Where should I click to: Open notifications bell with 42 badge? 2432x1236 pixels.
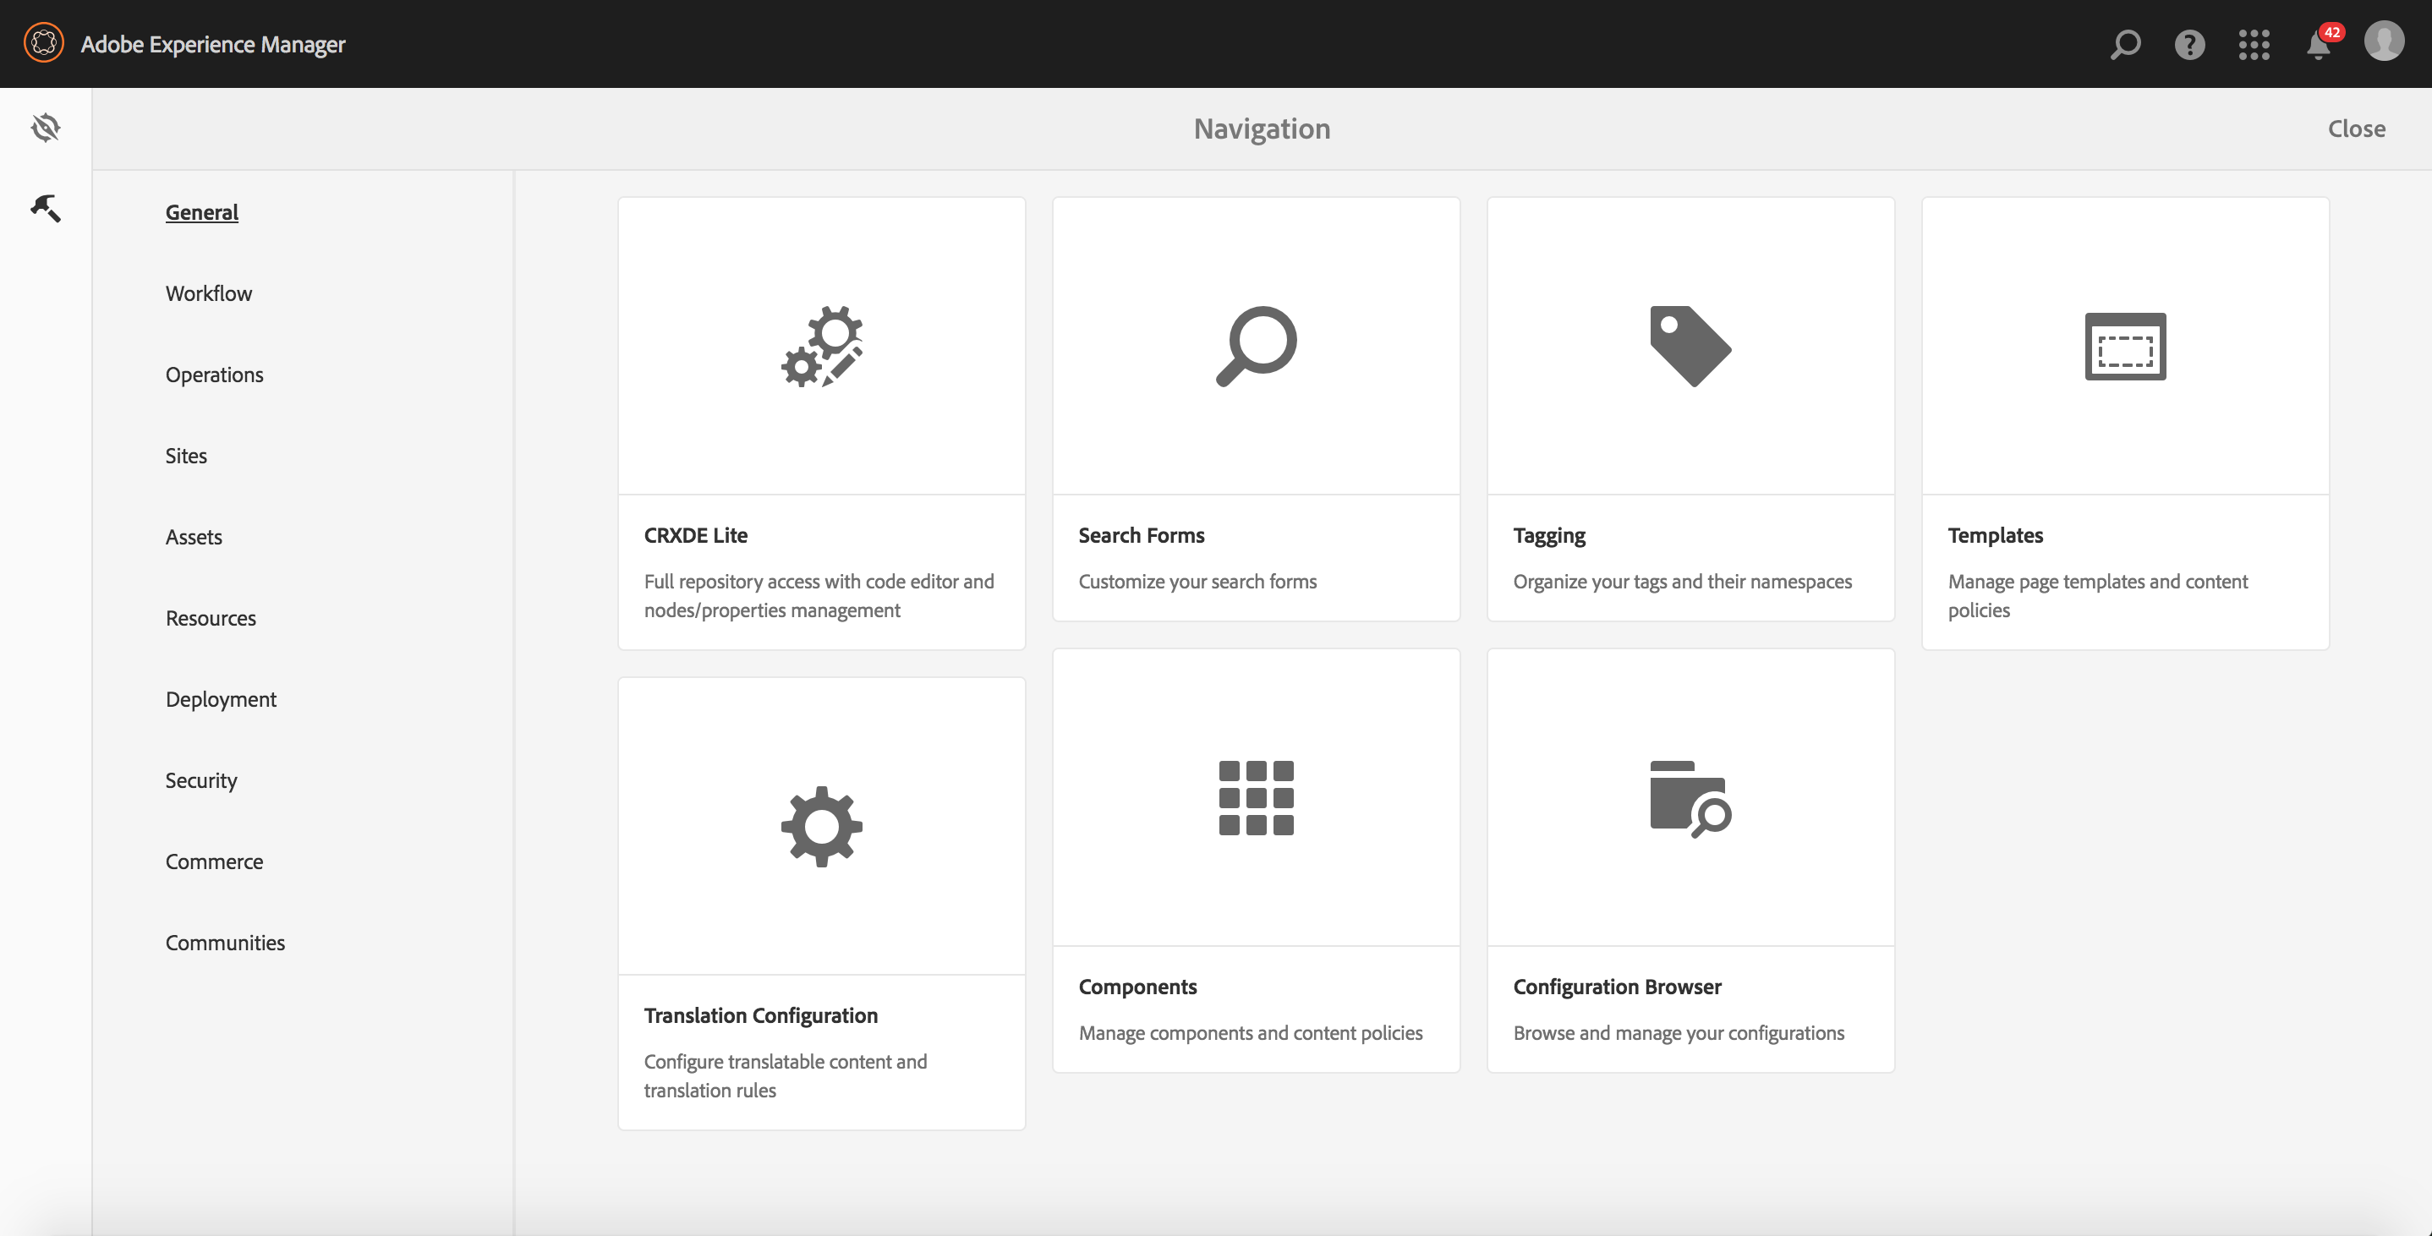click(x=2324, y=42)
